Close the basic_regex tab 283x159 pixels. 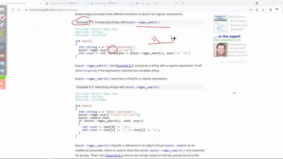point(176,3)
